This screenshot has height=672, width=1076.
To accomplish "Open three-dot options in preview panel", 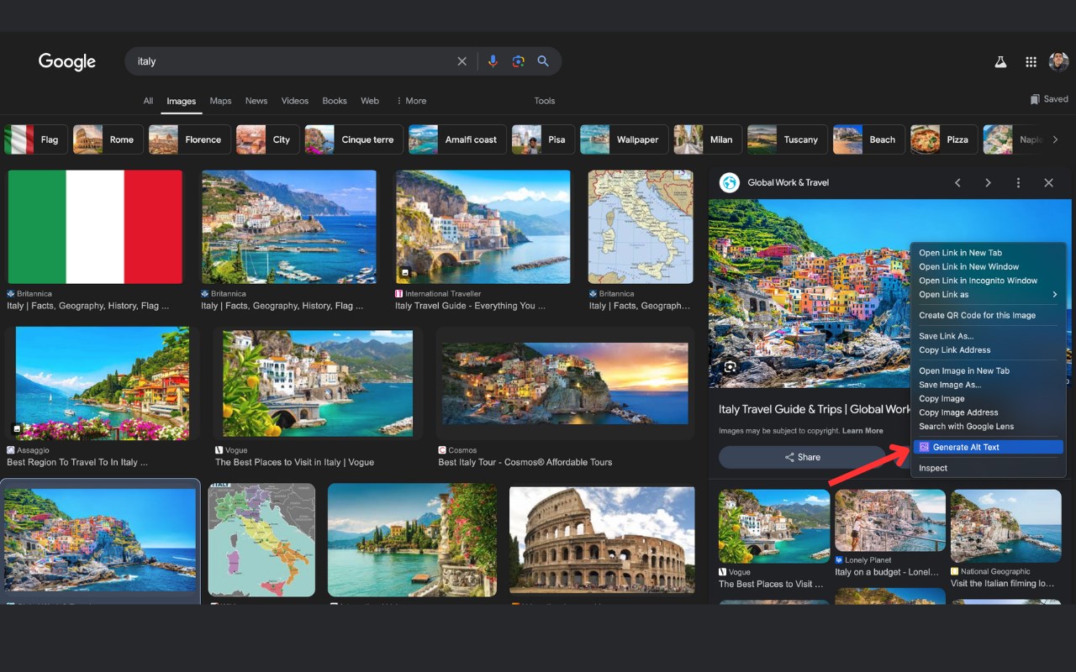I will pyautogui.click(x=1018, y=182).
